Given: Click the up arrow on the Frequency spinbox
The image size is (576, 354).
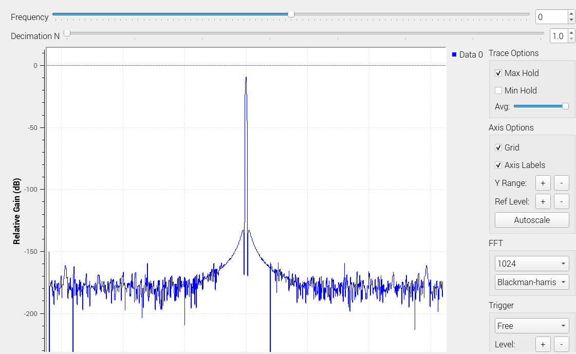Looking at the screenshot, I should [572, 14].
